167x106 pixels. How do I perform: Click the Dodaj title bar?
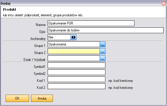[x=81, y=3]
